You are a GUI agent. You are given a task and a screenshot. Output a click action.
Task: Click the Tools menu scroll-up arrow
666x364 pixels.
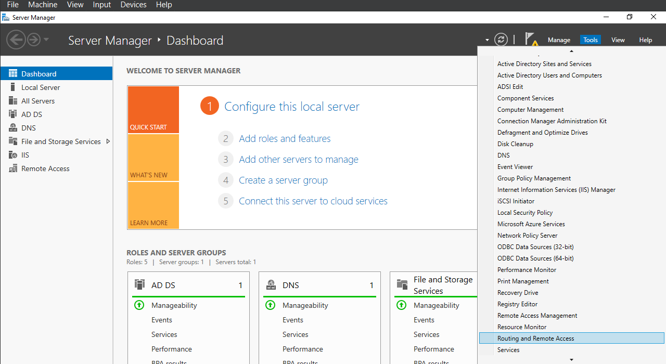[x=571, y=51]
